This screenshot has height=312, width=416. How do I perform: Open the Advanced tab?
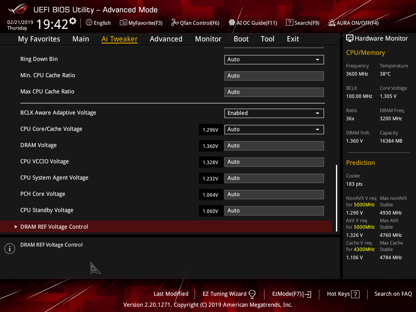[166, 39]
